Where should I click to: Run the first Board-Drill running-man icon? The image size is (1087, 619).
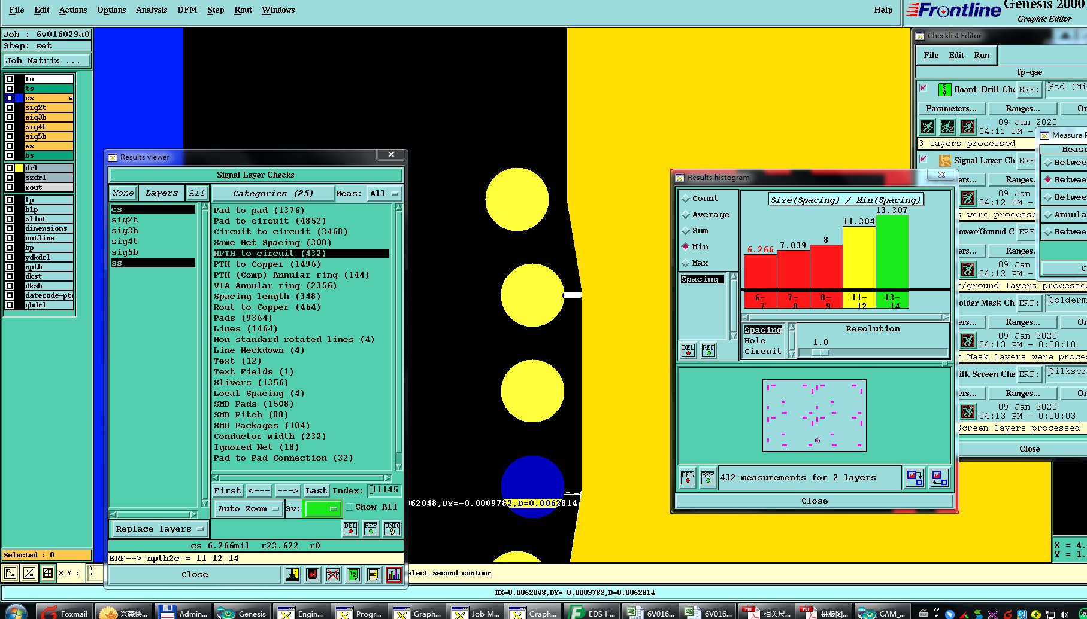point(927,127)
